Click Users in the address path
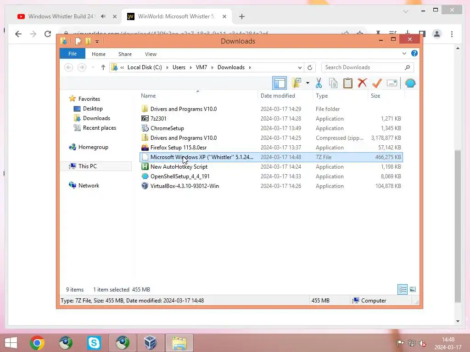This screenshot has height=352, width=470. click(x=179, y=67)
